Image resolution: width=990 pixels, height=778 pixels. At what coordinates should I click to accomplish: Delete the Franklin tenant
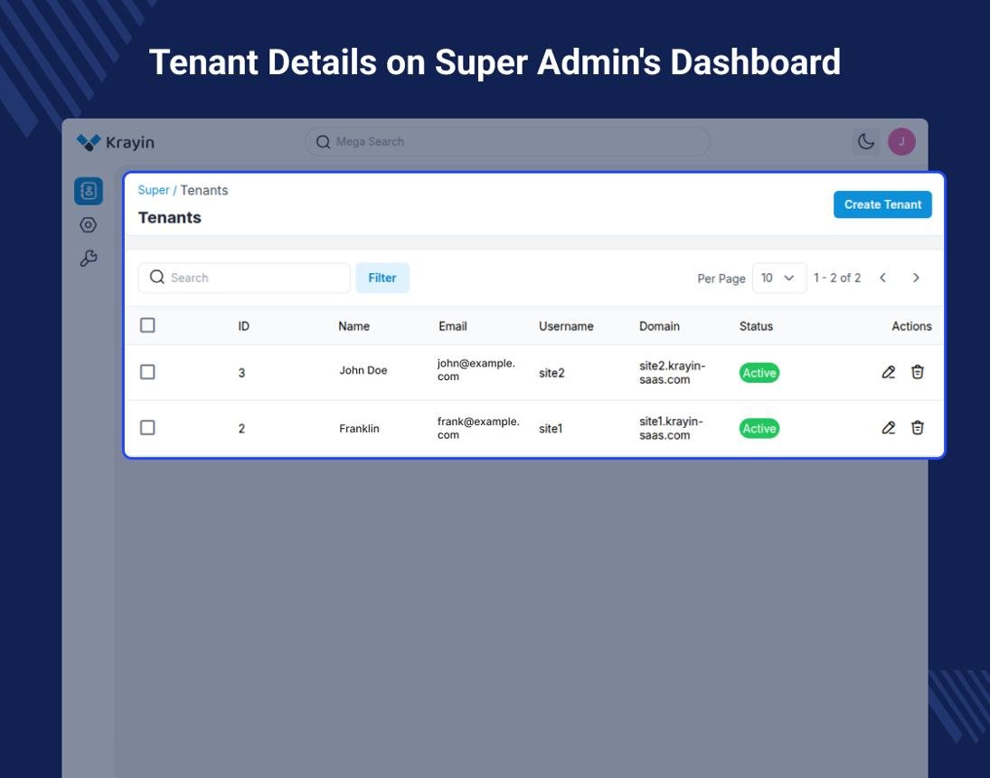[918, 428]
